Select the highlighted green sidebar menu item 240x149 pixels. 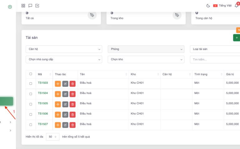tap(7, 101)
